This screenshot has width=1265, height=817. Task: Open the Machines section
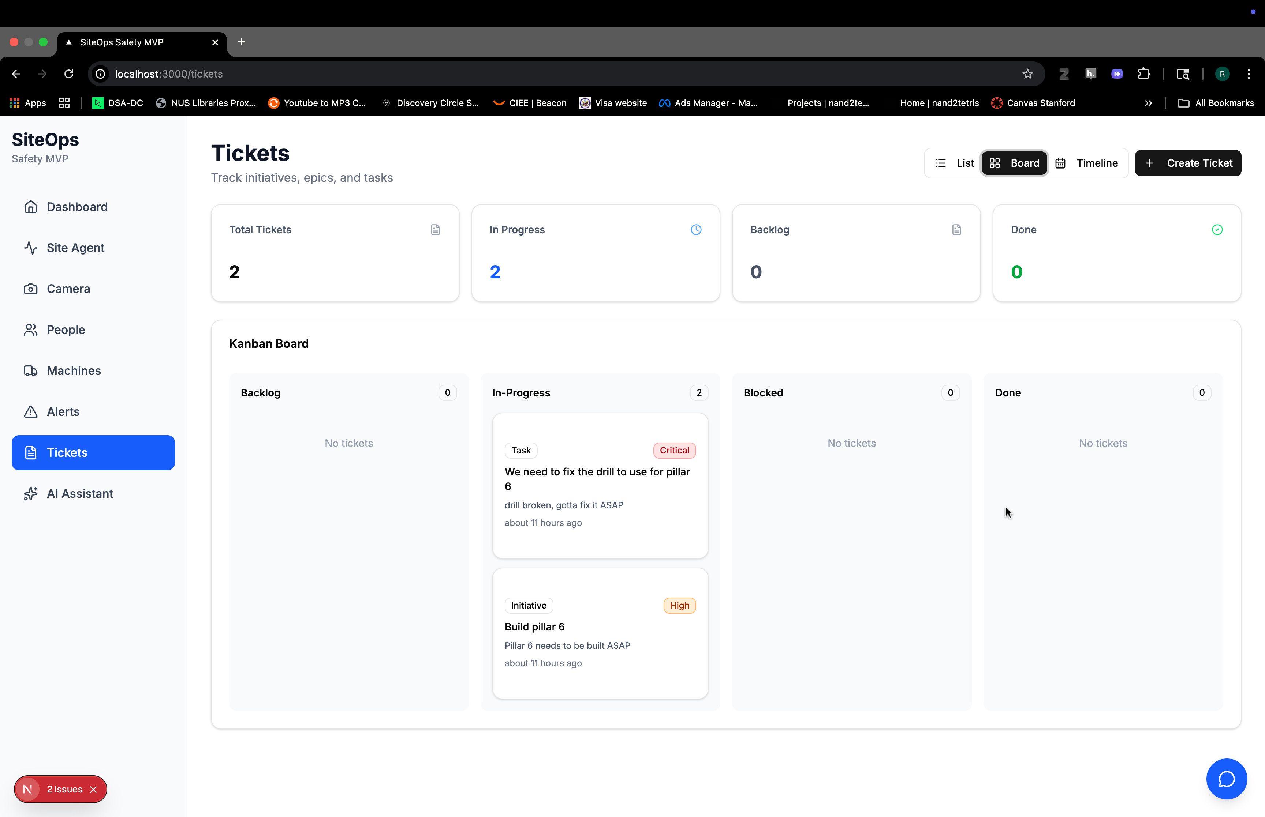[x=73, y=370]
